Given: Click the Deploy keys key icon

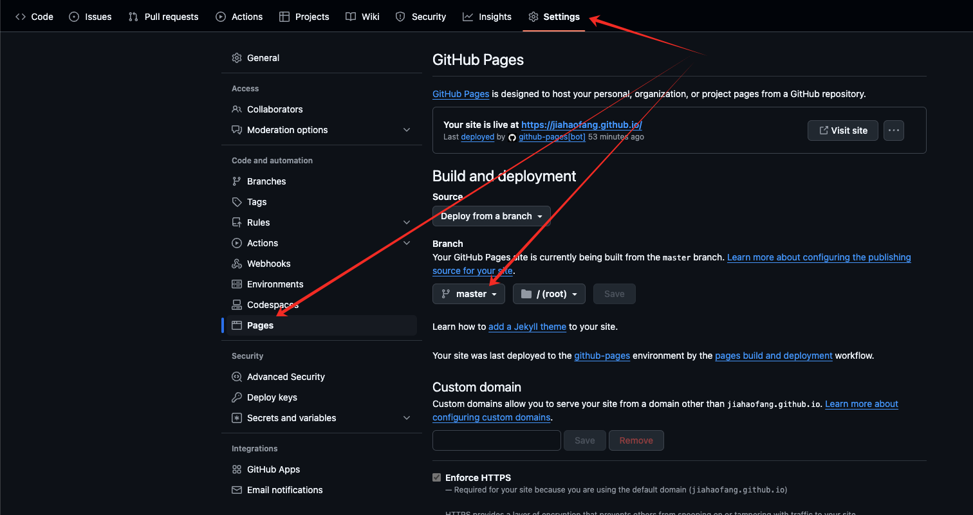Looking at the screenshot, I should pos(237,397).
